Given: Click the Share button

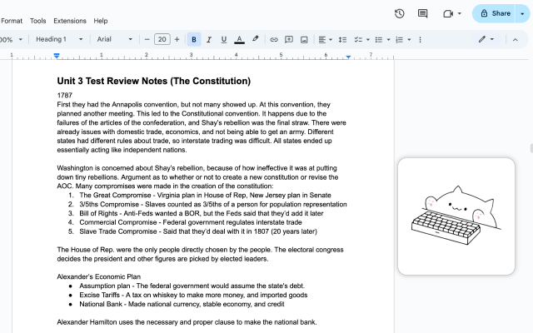Looking at the screenshot, I should tap(496, 13).
